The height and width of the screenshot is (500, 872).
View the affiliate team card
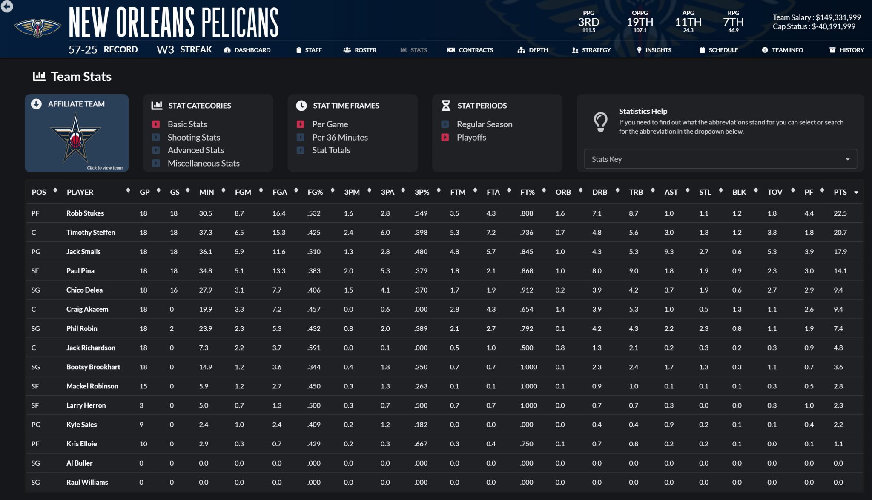77,133
